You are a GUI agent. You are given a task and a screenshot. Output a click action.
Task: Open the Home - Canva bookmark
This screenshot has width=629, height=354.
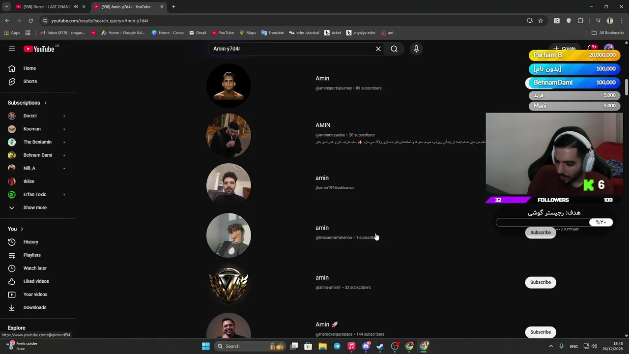tap(168, 33)
